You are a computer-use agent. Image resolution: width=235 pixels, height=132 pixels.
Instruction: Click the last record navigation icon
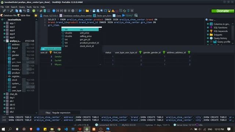tap(61, 11)
